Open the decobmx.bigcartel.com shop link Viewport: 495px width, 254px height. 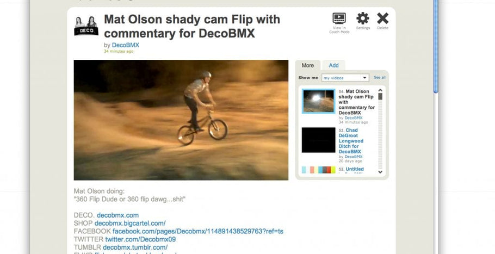pyautogui.click(x=130, y=223)
